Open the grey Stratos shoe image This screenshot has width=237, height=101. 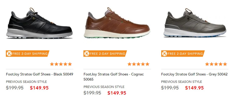pyautogui.click(x=195, y=23)
